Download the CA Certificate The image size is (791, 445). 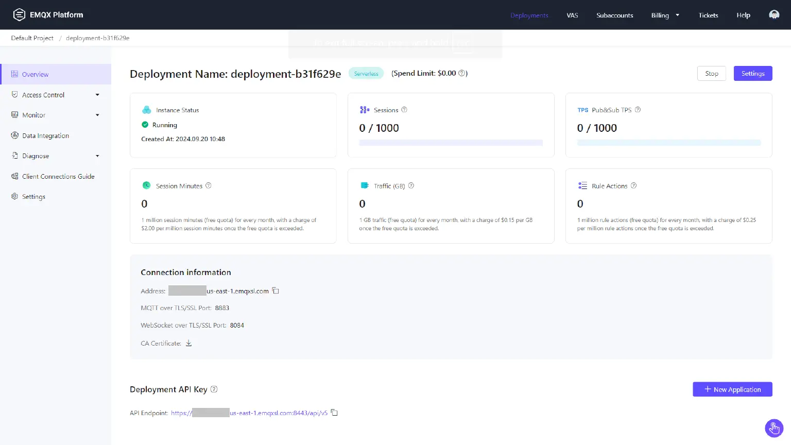tap(188, 343)
